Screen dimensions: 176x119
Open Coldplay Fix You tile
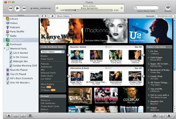tap(131, 96)
